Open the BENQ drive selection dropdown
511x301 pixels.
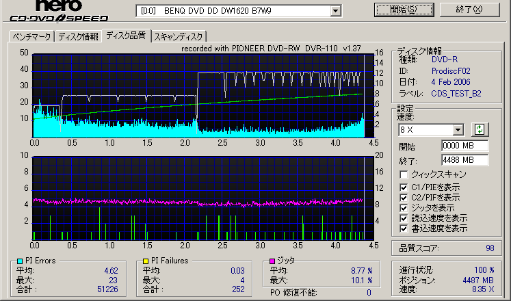click(335, 11)
